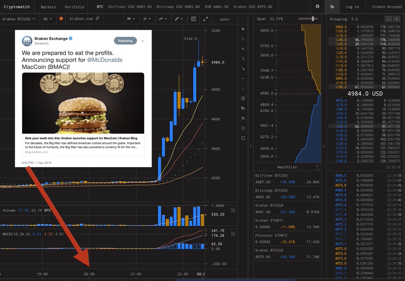The width and height of the screenshot is (405, 281).
Task: Collapse the order book panel arrow
Action: [324, 146]
